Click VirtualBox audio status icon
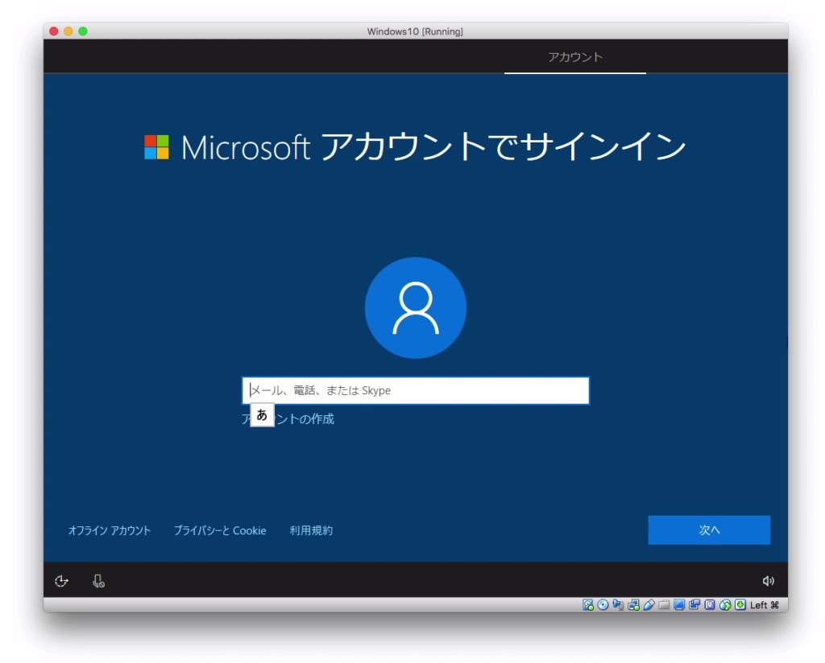Viewport: 825px width, 663px height. coord(618,605)
